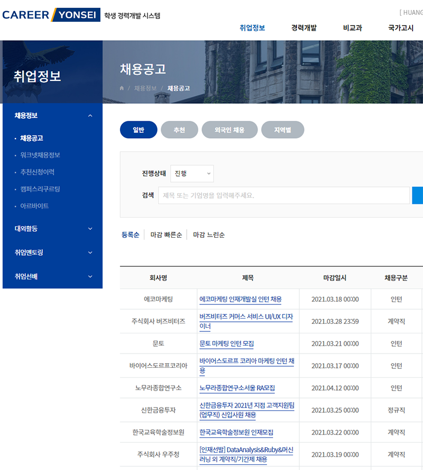Image resolution: width=423 pixels, height=470 pixels.
Task: Open the 진행상태 dropdown
Action: tap(192, 174)
